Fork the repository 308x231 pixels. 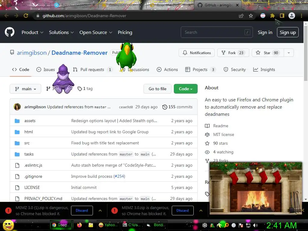tap(233, 53)
